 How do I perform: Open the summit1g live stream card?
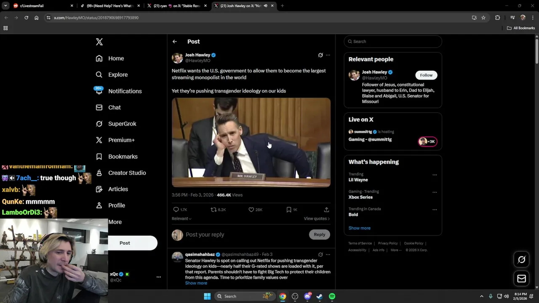click(393, 136)
